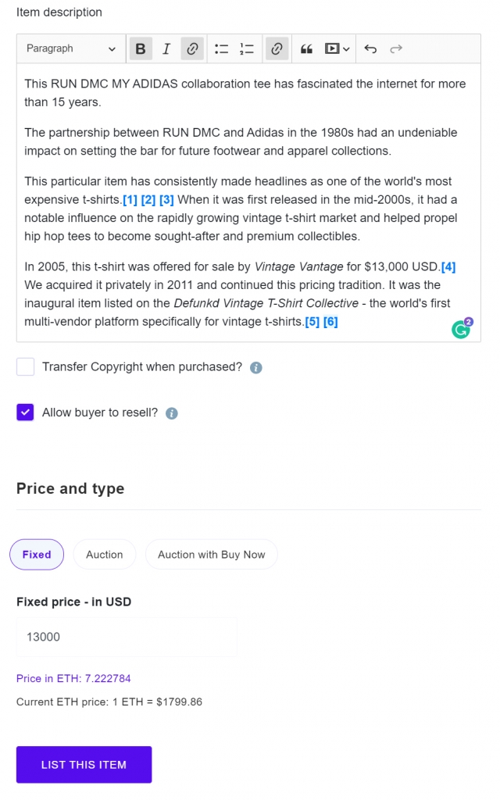Insert a block quote
The image size is (500, 800).
306,48
